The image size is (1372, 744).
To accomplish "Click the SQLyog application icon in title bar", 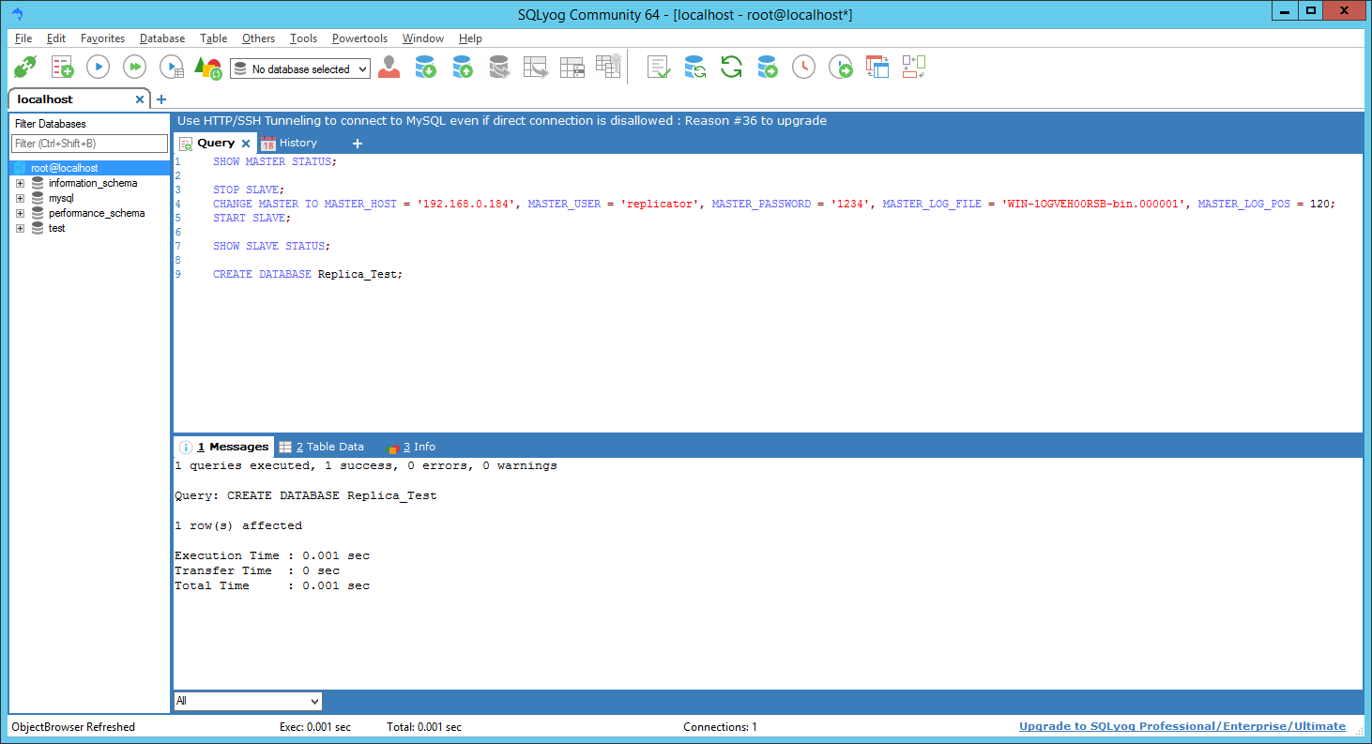I will coord(18,14).
